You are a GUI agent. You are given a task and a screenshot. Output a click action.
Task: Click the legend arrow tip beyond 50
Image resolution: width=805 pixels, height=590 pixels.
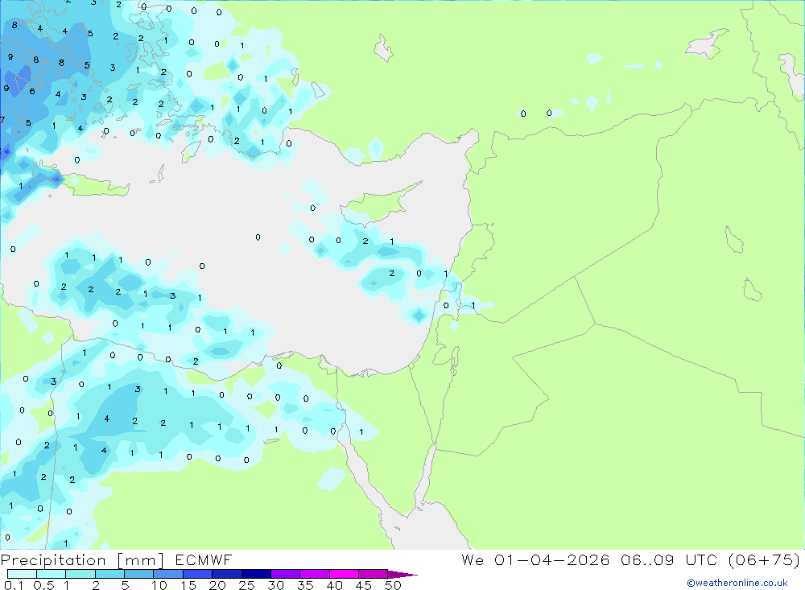tap(403, 575)
